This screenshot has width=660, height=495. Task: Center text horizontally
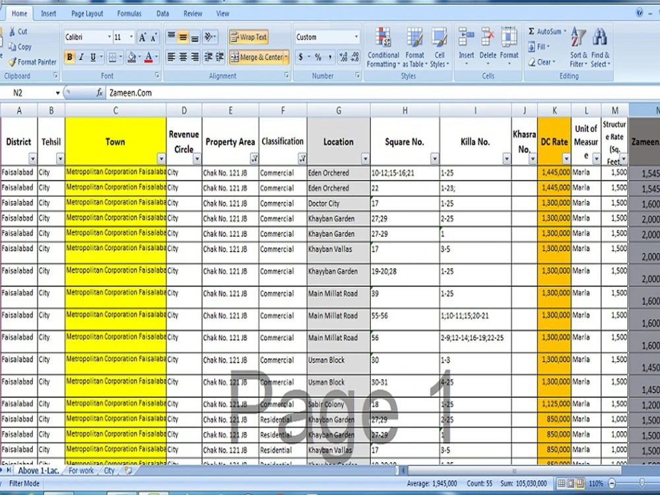click(183, 57)
